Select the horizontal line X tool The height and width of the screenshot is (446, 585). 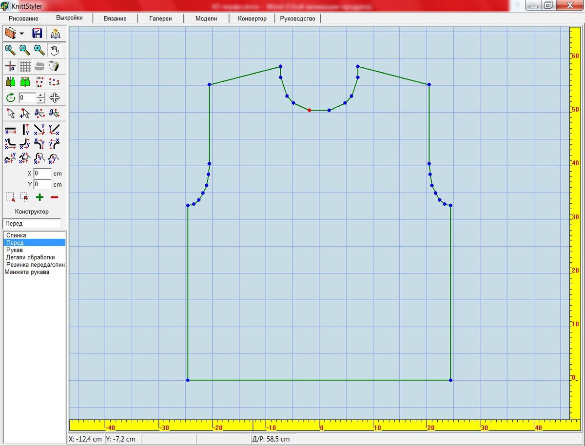(x=10, y=130)
